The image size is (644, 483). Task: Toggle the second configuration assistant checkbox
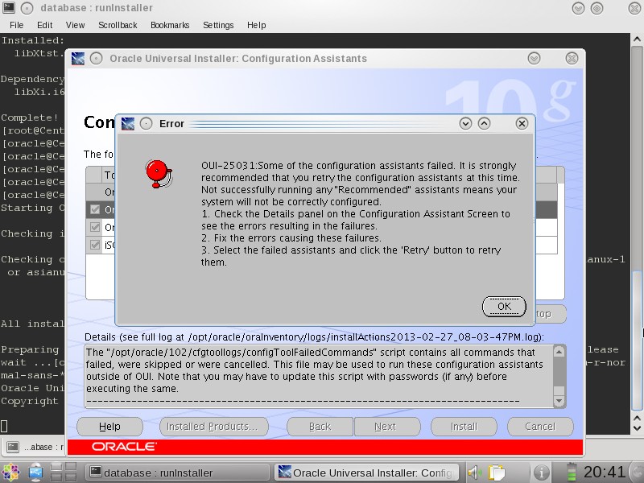(93, 227)
